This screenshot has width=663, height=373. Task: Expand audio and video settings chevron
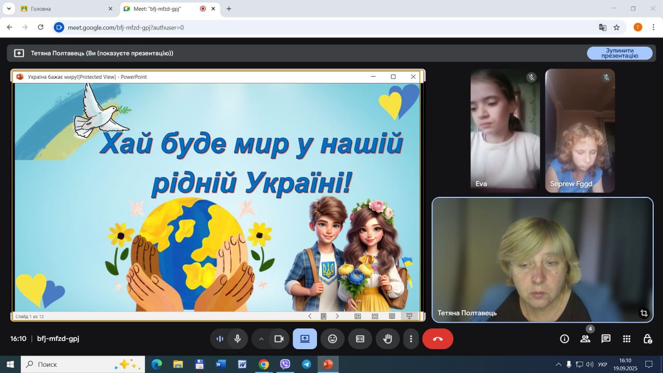click(261, 339)
